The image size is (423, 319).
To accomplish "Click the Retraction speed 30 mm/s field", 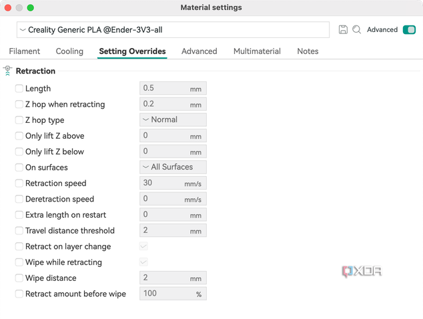I will pyautogui.click(x=173, y=183).
